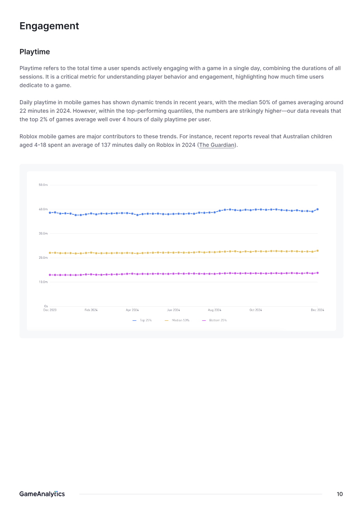
Task: Click the 30.0m y-axis label
Action: (43, 233)
